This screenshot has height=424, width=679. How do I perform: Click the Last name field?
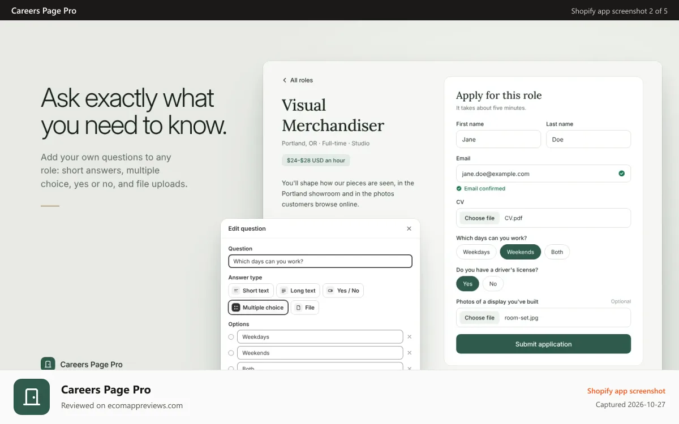click(588, 139)
